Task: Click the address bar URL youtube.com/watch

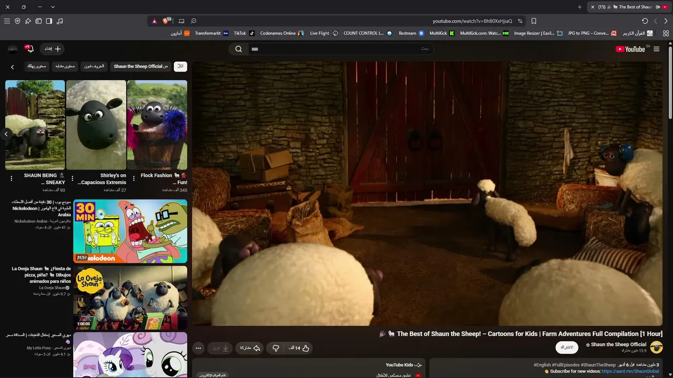Action: pos(472,21)
